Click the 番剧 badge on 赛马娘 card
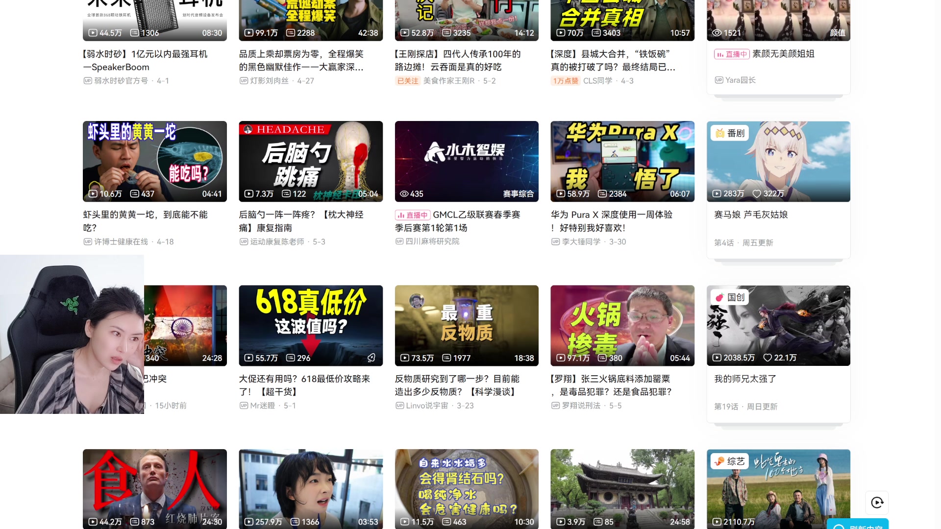 [730, 133]
